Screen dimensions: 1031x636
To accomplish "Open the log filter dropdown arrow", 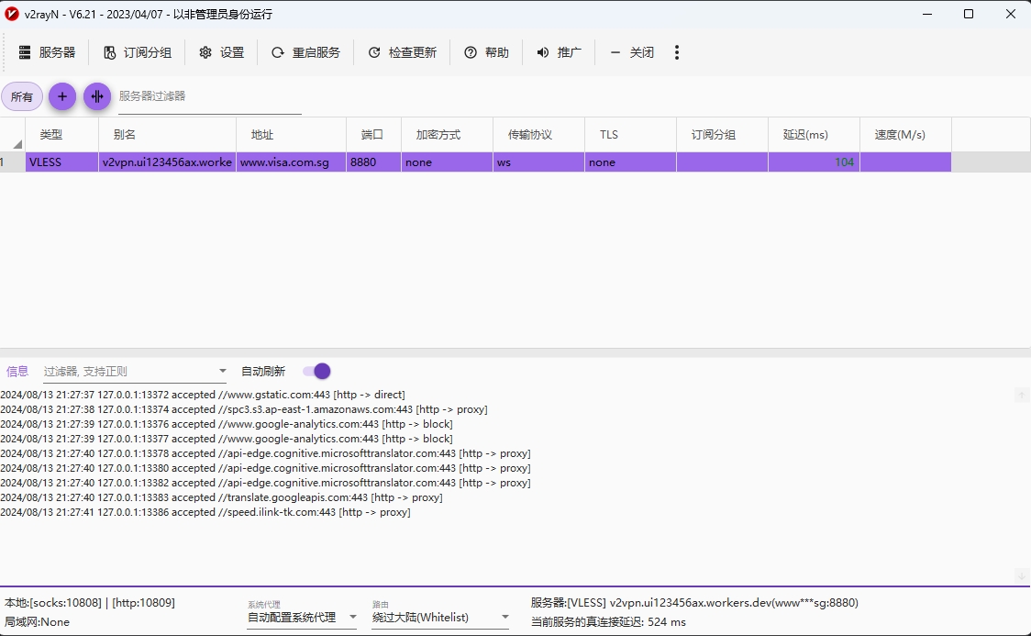I will (222, 372).
